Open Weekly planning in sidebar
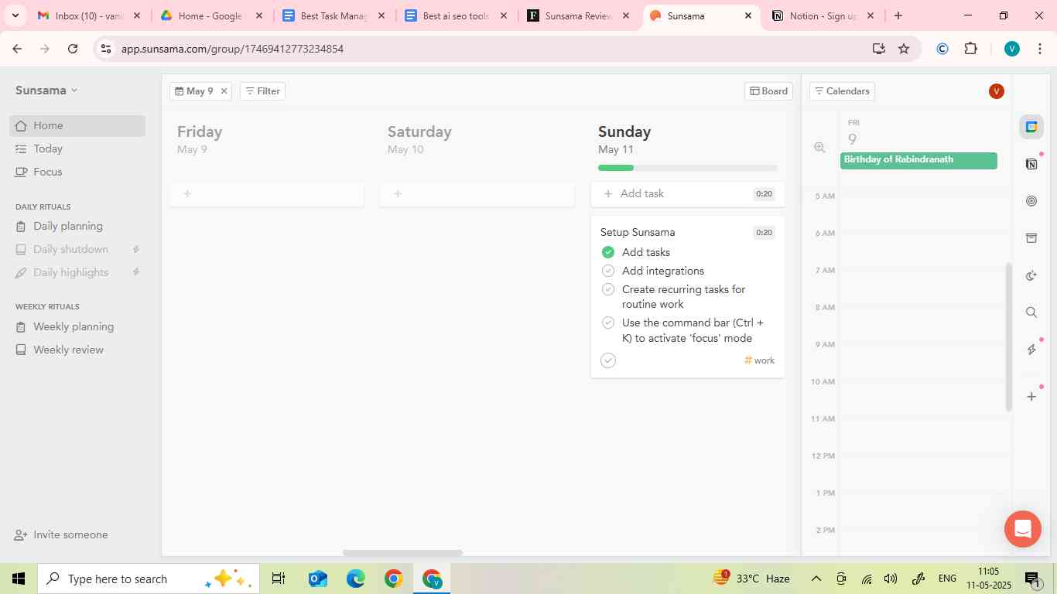1057x594 pixels. [74, 326]
